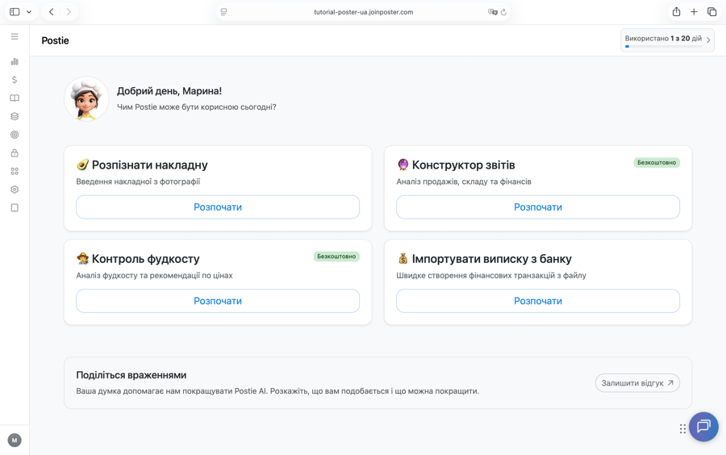Click the greeting Добрий день, Марина!
Screen dimensions: 726x455
pos(169,91)
